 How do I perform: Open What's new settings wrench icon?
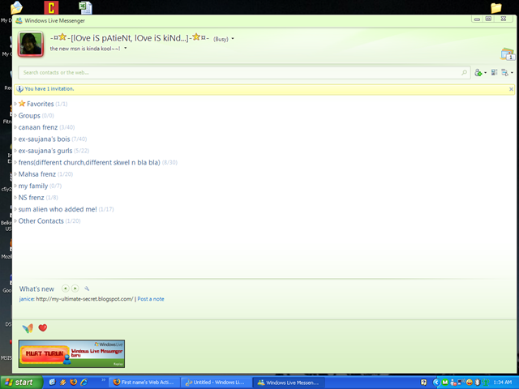click(x=87, y=289)
